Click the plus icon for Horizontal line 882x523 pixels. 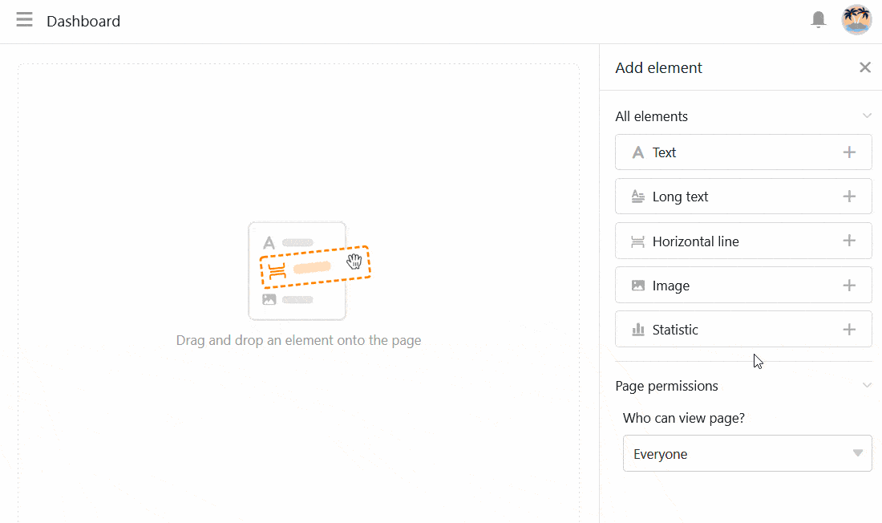[849, 241]
